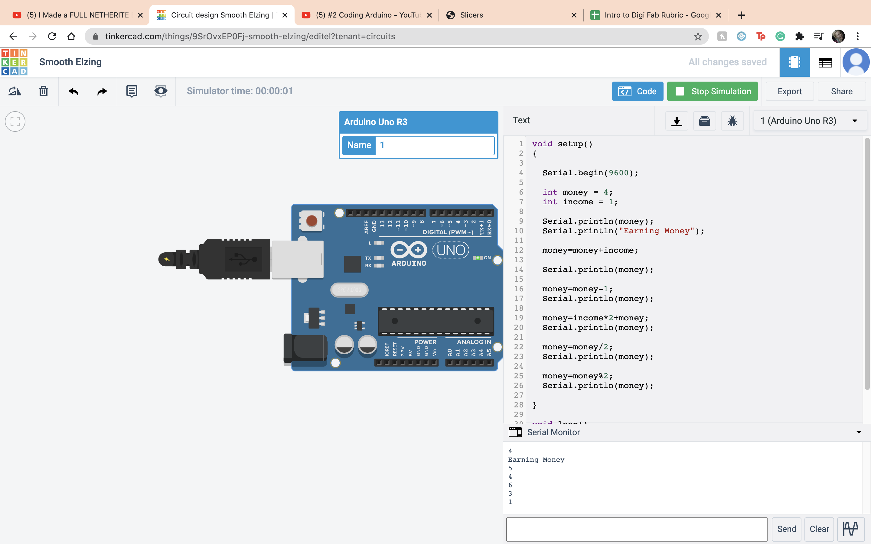Viewport: 871px width, 544px height.
Task: Open the component list view
Action: click(x=825, y=63)
